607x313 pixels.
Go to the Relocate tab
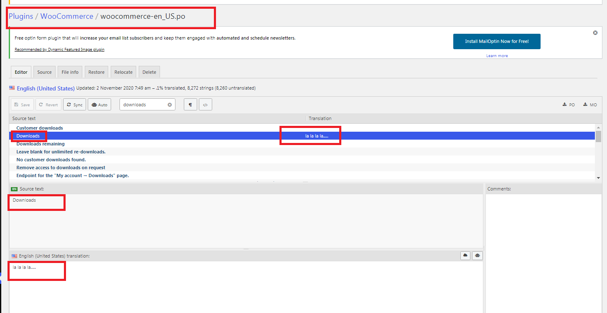point(124,72)
